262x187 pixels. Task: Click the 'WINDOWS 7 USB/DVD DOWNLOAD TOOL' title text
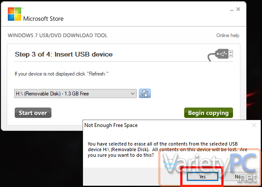(58, 35)
